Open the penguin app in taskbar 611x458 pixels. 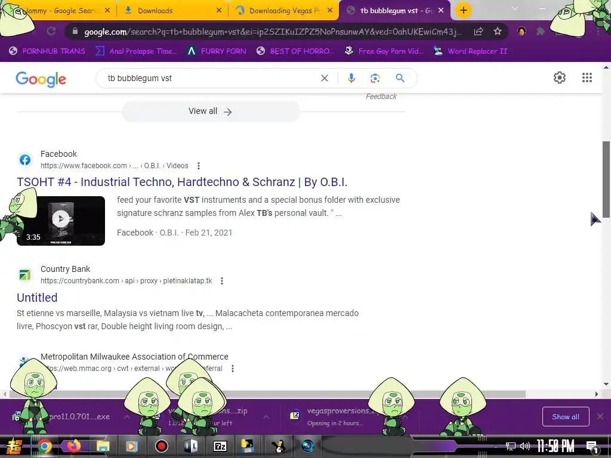point(279,446)
